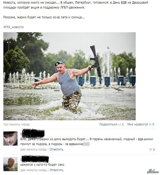Reply to the first comment with Ответить

pyautogui.click(x=56, y=149)
